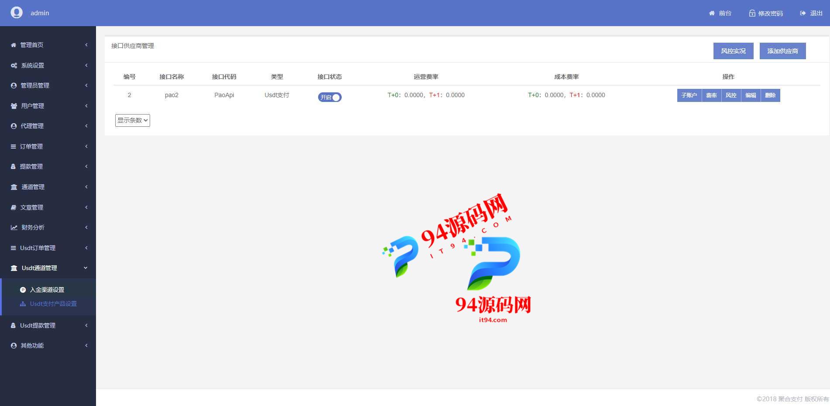This screenshot has height=406, width=830.
Task: Click the 添加供应商 button
Action: [783, 51]
